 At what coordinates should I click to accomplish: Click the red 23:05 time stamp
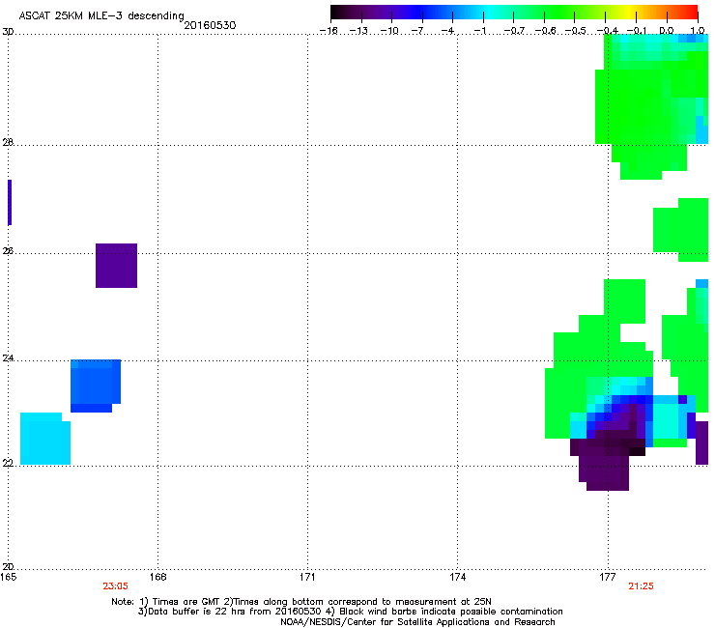point(115,586)
